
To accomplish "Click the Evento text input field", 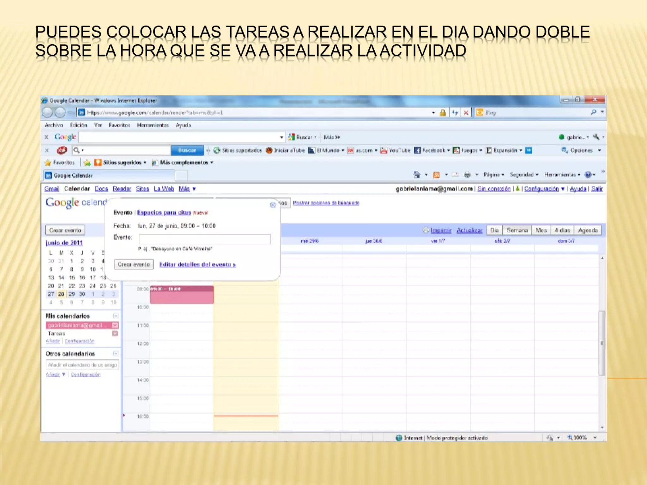I will (x=205, y=239).
